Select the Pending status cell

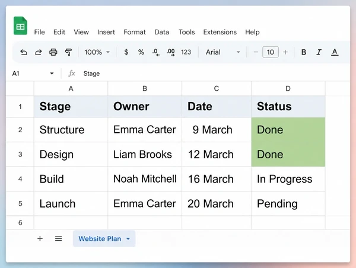(x=288, y=203)
